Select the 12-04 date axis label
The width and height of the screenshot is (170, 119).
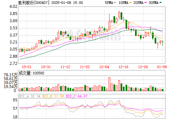point(104,67)
